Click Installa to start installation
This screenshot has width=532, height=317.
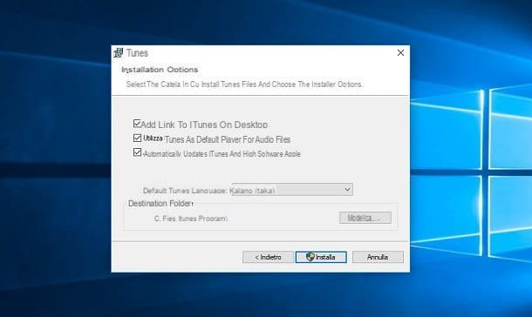(x=321, y=257)
